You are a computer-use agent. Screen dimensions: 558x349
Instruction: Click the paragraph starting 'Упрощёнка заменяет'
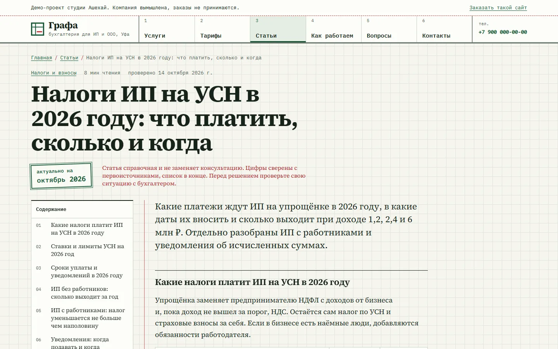(x=287, y=317)
